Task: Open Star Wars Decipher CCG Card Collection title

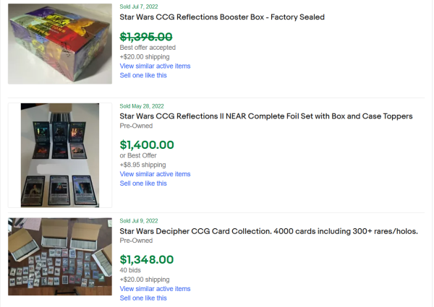Action: [268, 231]
